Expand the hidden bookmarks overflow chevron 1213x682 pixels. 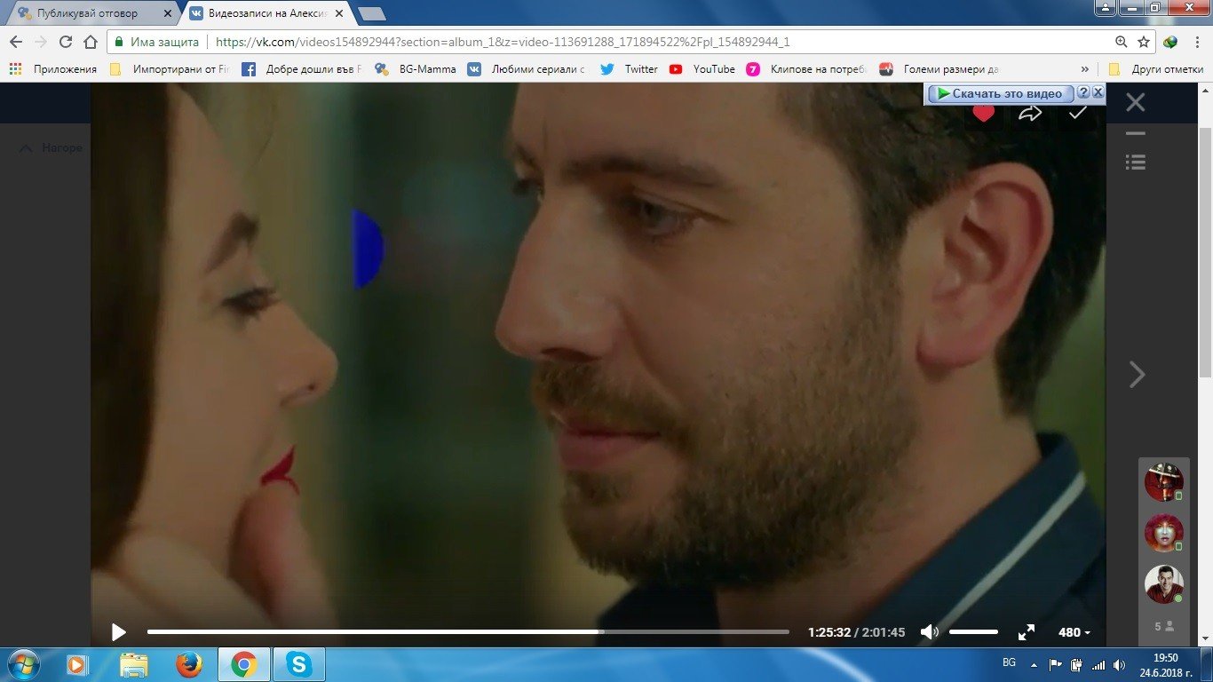tap(1084, 69)
